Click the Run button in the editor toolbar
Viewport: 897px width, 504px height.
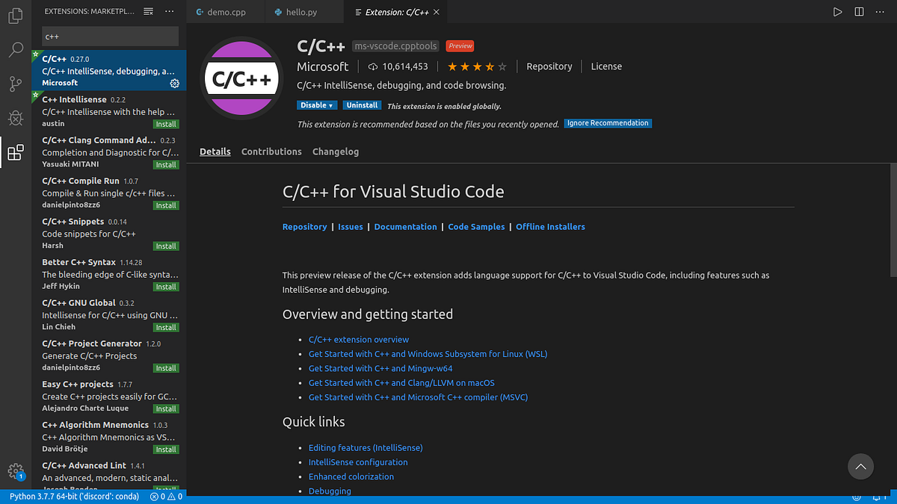838,11
